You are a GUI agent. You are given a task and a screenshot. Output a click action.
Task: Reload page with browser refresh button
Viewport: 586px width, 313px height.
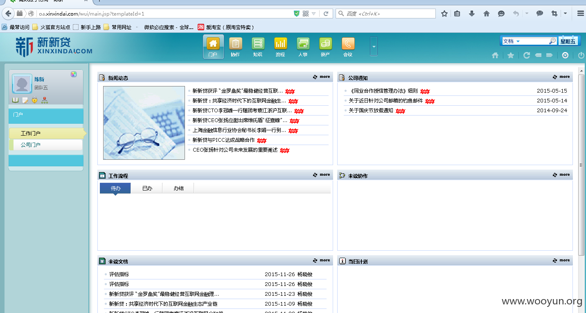(326, 14)
